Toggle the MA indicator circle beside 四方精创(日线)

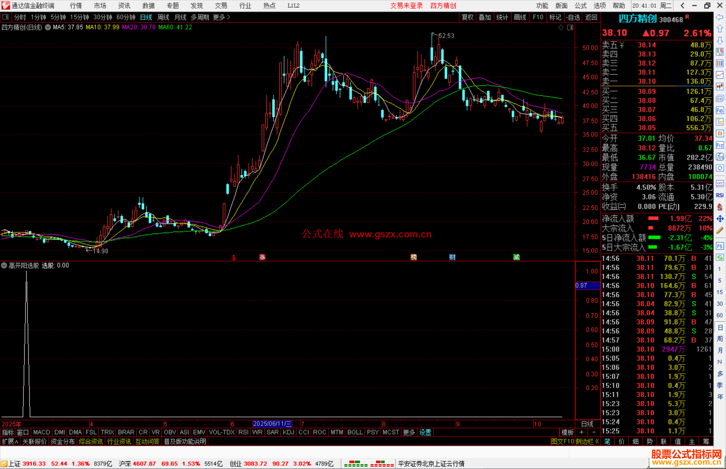pyautogui.click(x=48, y=27)
